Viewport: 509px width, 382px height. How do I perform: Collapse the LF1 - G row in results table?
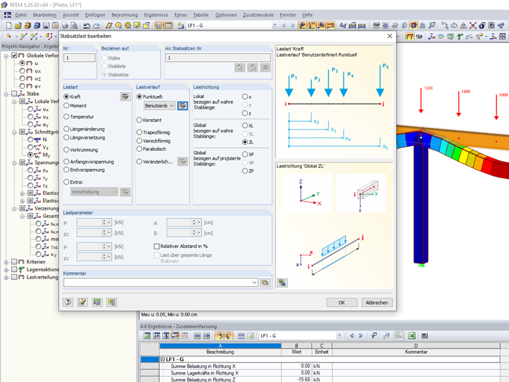pos(163,359)
